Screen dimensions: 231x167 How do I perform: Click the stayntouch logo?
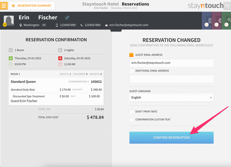[x=206, y=6]
